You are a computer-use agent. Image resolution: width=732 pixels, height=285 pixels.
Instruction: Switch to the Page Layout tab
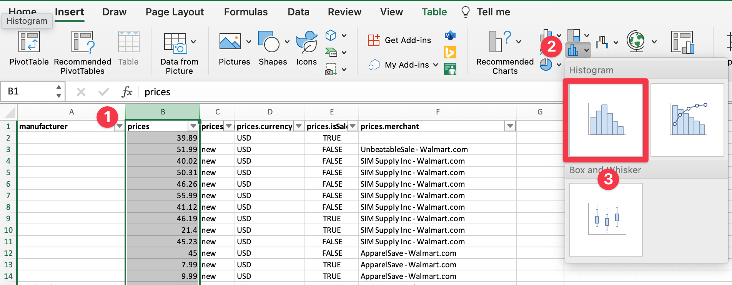pos(175,12)
